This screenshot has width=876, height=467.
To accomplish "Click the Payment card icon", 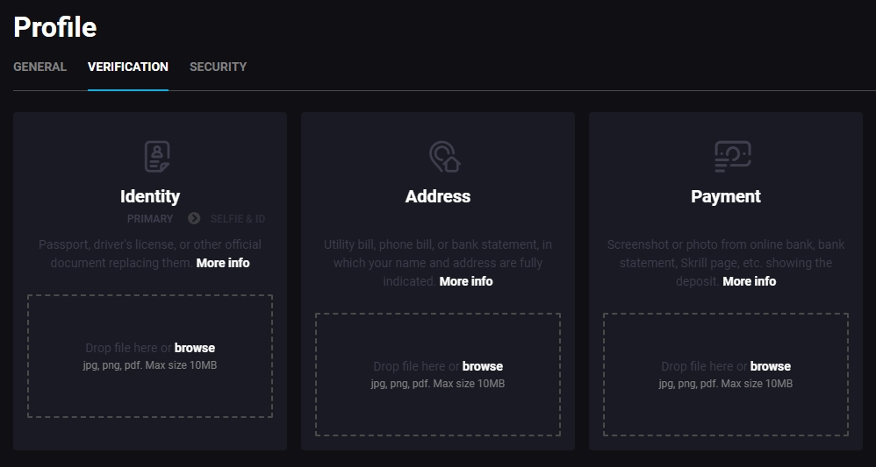I will (x=732, y=157).
